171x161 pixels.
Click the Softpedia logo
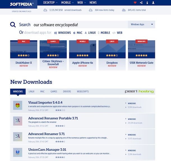coord(22,4)
